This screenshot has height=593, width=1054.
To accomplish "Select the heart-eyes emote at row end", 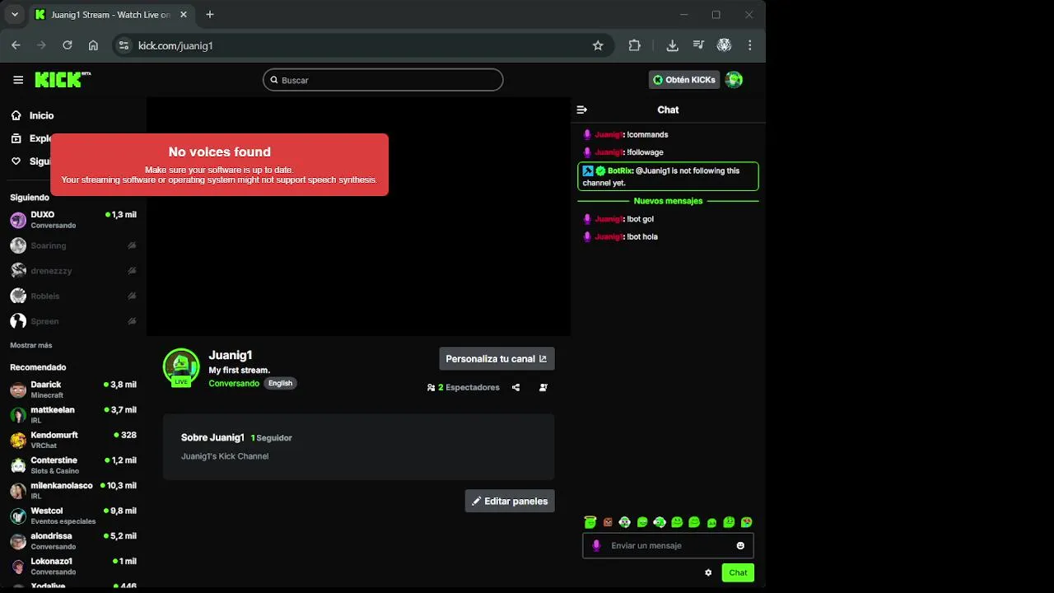I will pos(746,522).
